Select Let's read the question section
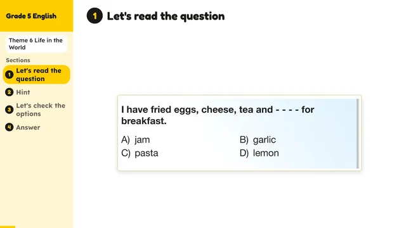 [37, 75]
